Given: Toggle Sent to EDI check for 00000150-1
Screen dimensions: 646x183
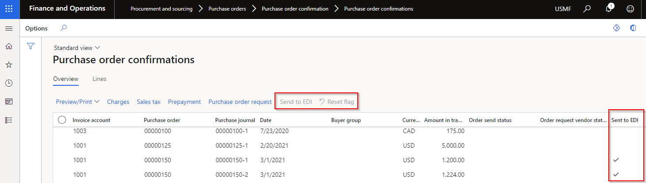Looking at the screenshot, I should pos(616,160).
